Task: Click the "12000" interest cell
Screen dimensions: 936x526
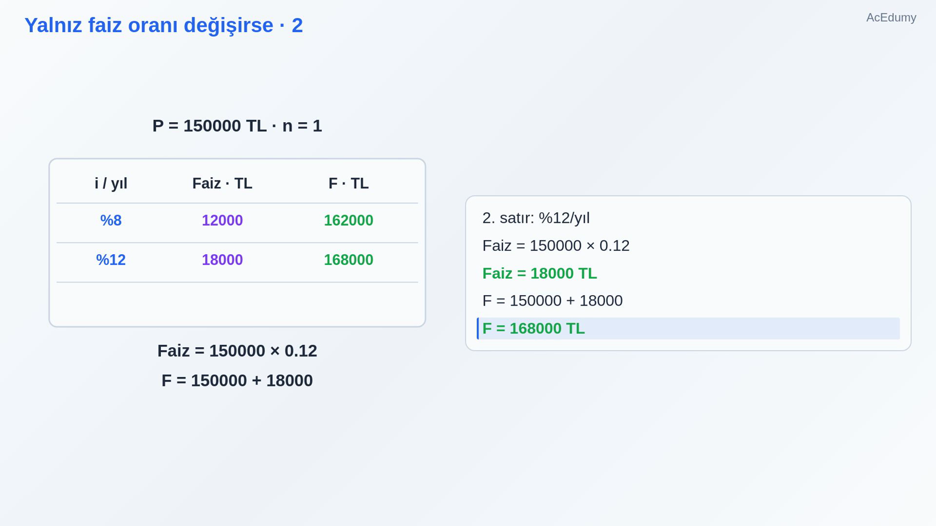Action: click(x=222, y=220)
